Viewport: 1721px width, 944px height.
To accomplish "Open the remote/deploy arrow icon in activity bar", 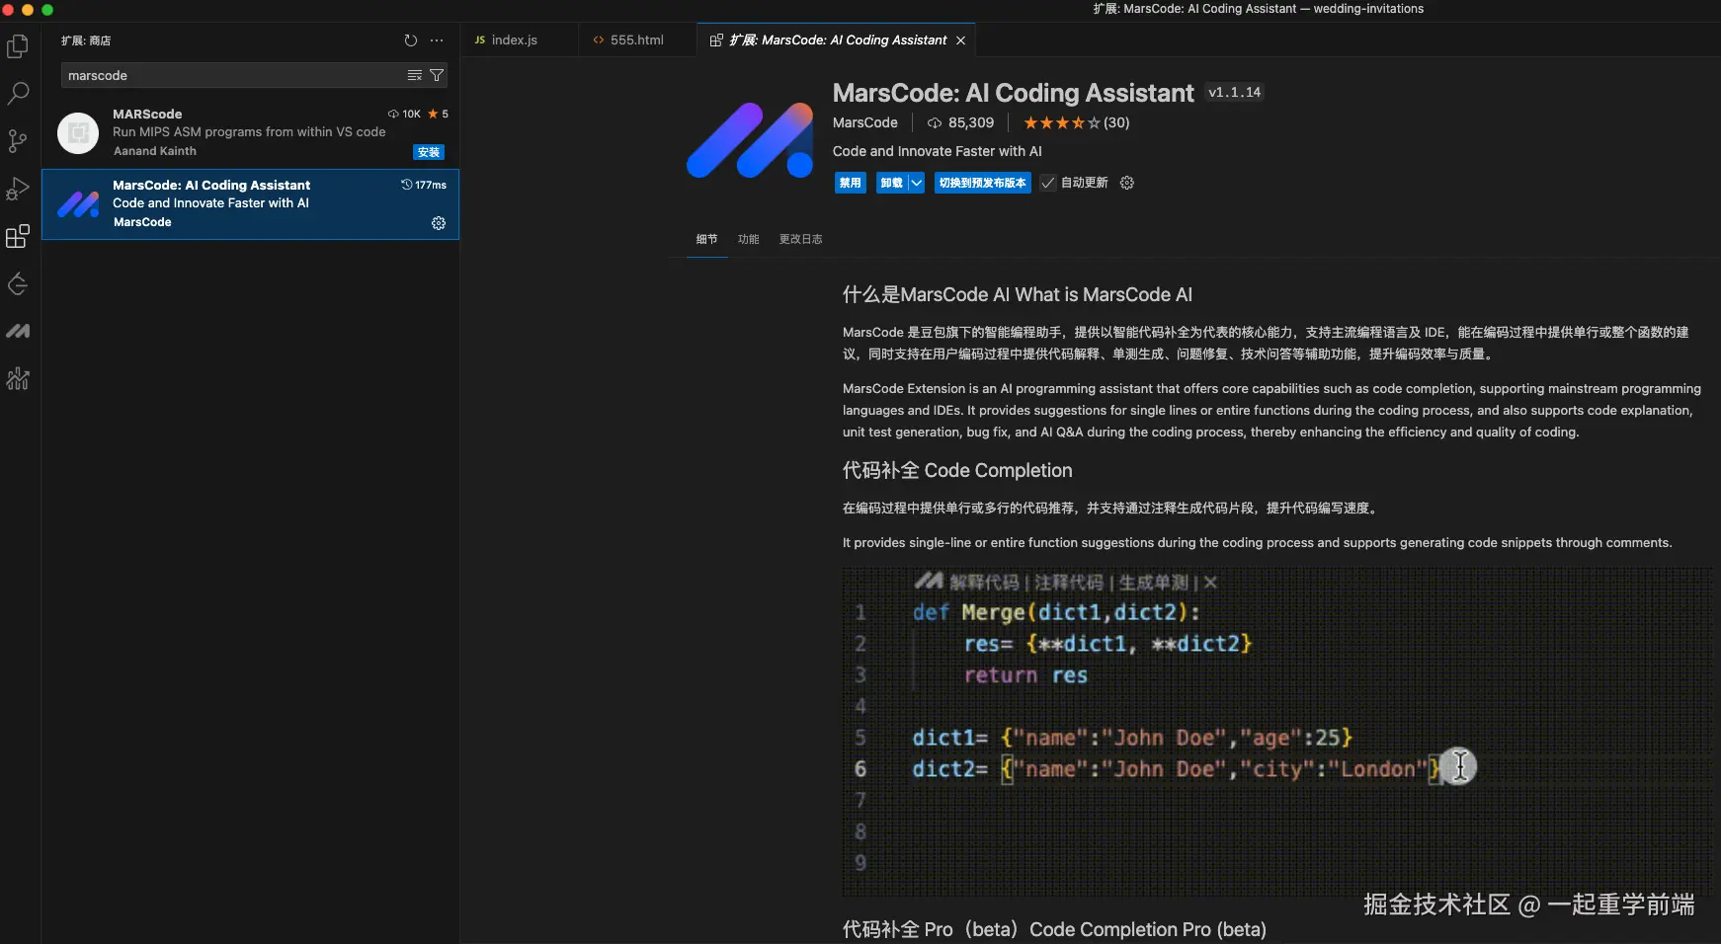I will [18, 284].
